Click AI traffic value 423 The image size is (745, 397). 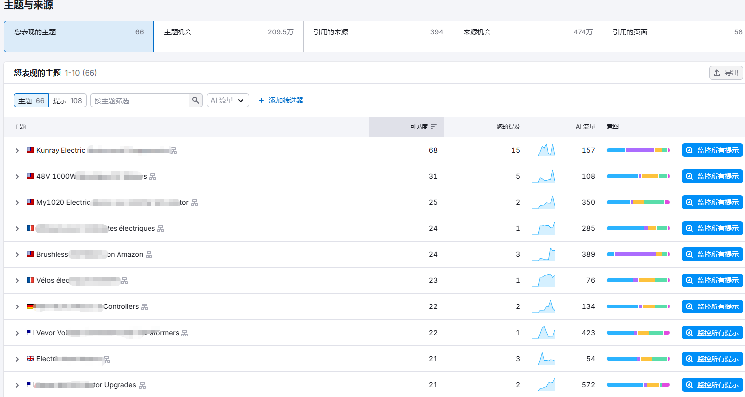click(588, 333)
